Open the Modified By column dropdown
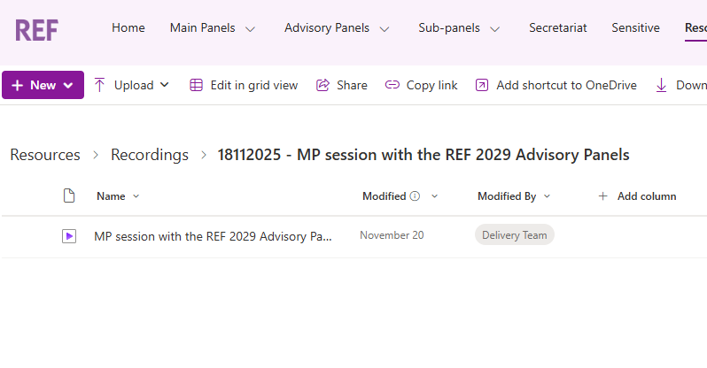This screenshot has width=707, height=368. point(547,196)
